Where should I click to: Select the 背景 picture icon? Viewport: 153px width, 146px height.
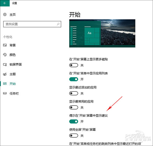point(5,45)
